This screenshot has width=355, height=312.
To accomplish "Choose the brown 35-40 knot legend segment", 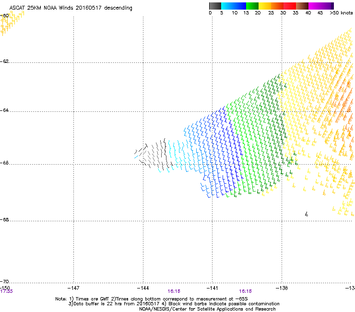I will 302,6.
